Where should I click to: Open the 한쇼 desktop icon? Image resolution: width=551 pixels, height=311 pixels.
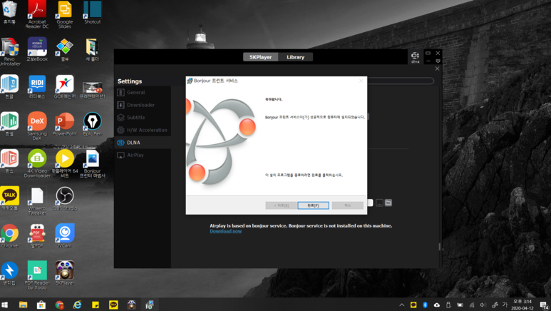(9, 161)
